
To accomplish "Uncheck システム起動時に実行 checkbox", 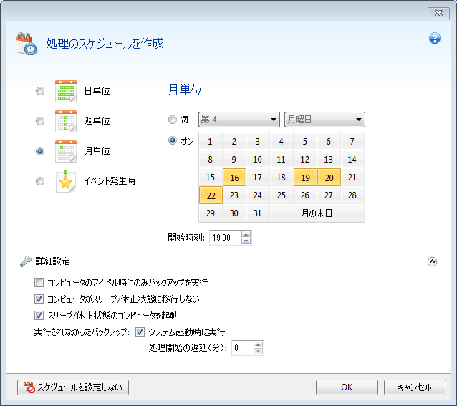I will (140, 332).
